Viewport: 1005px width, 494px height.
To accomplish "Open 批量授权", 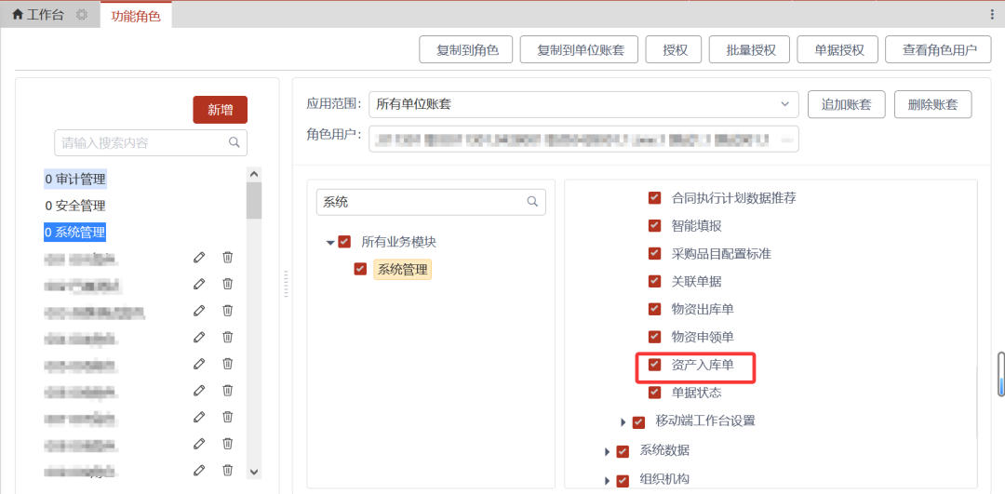I will point(749,50).
